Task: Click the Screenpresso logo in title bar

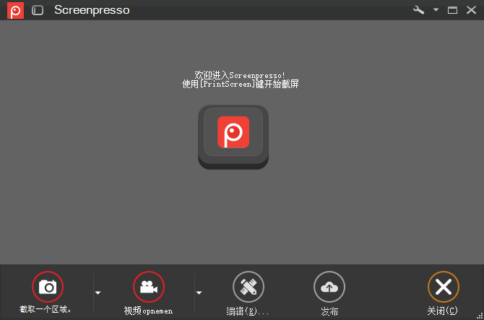Action: (15, 10)
